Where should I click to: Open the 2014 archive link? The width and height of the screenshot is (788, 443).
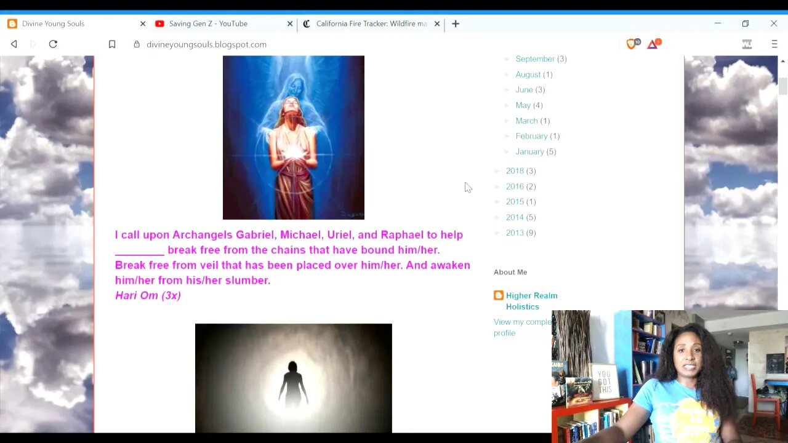pyautogui.click(x=515, y=217)
